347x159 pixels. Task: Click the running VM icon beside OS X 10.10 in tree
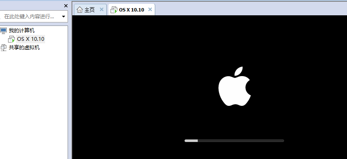(x=11, y=40)
